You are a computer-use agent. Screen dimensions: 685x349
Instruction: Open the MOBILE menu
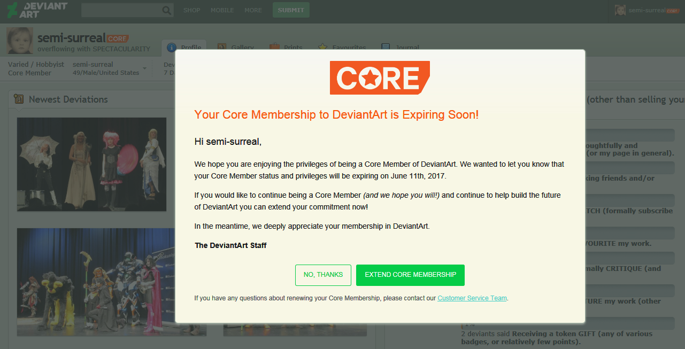tap(222, 10)
